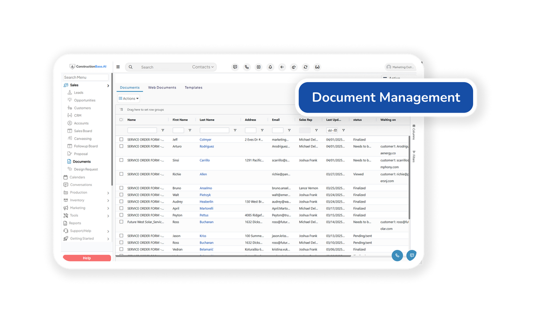Check the Jason Kriss row checkbox

(x=121, y=236)
